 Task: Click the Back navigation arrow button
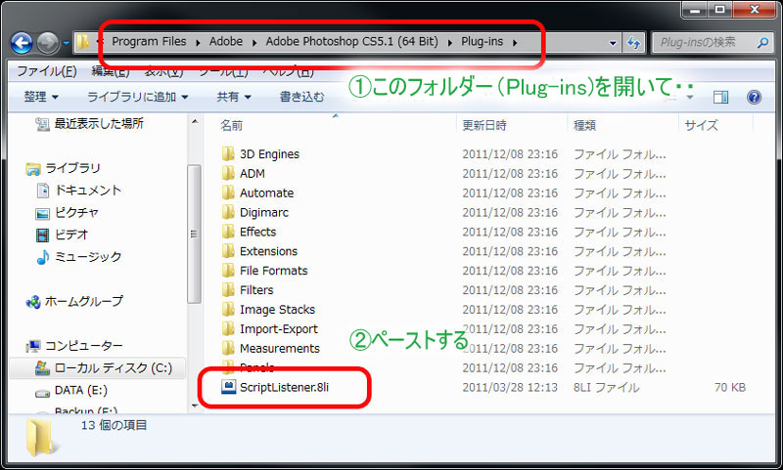(x=22, y=43)
